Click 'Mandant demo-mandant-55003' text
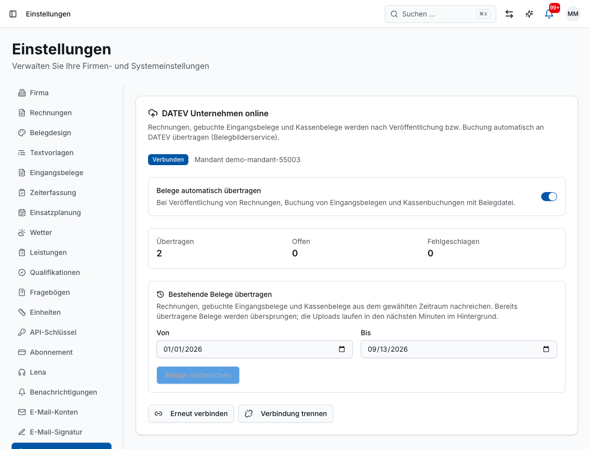Screen dimensions: 590x449 [x=247, y=160]
